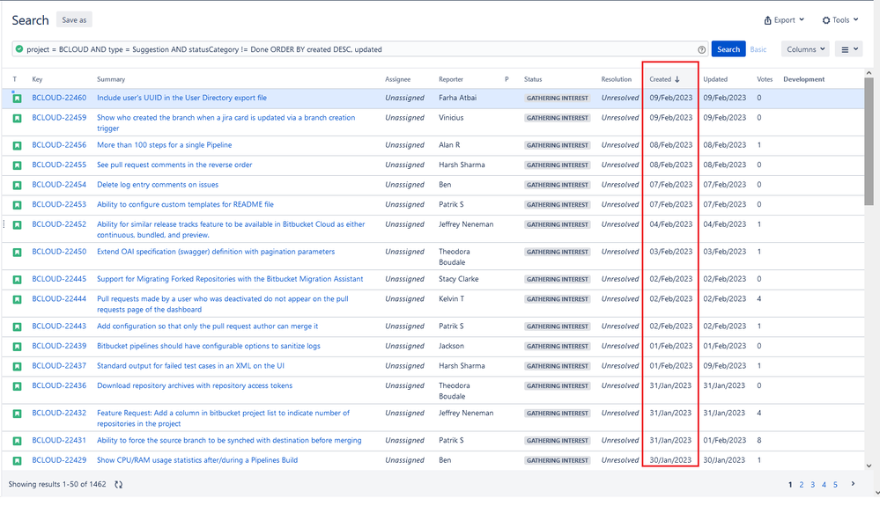
Task: Click suggestion type icon for BCLOUD-22455
Action: (17, 165)
